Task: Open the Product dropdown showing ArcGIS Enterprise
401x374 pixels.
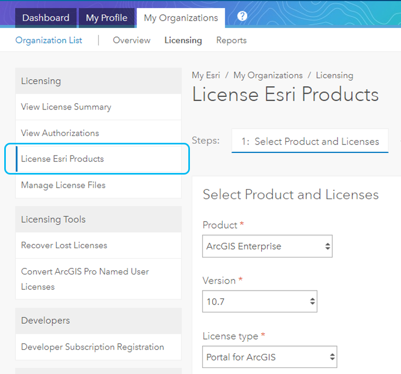Action: 267,246
